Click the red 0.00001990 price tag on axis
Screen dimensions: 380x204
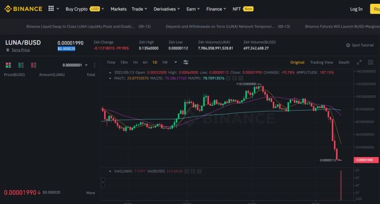(x=366, y=160)
